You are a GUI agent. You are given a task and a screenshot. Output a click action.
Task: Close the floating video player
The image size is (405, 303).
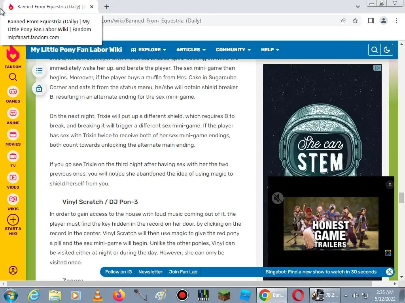390,184
